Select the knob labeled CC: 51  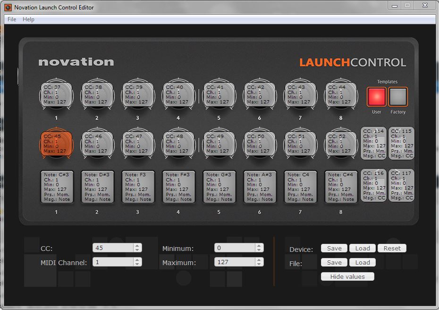[300, 144]
